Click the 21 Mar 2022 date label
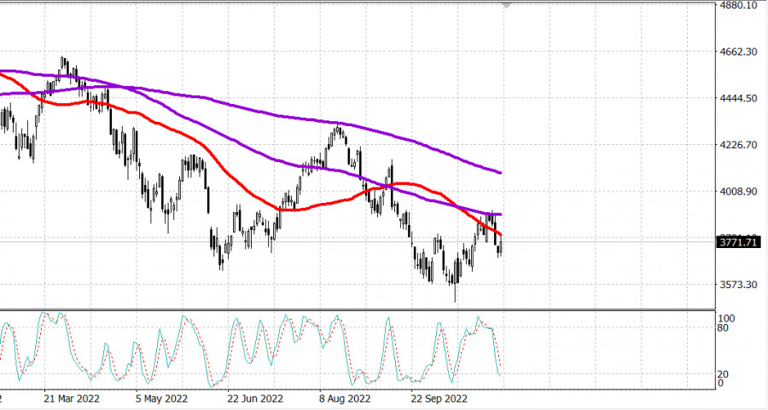Screen dimensions: 768x410 pyautogui.click(x=72, y=398)
